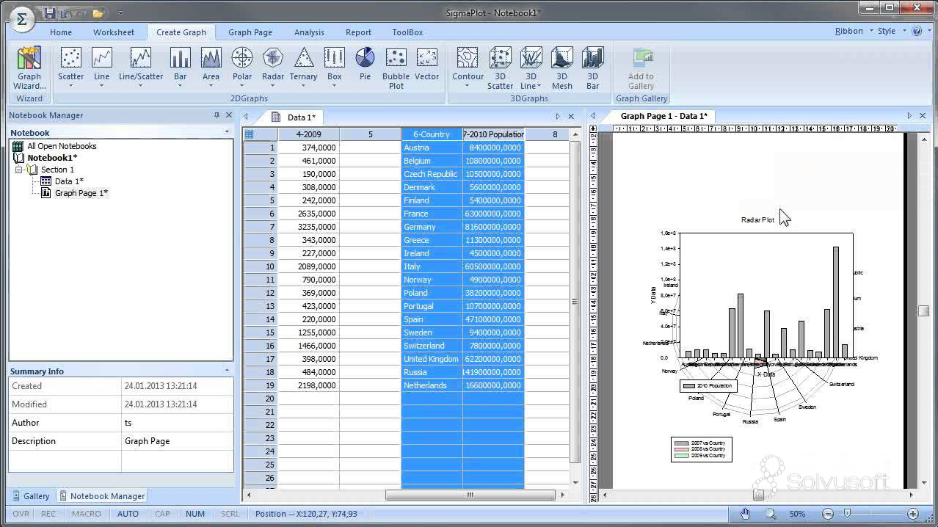Adjust the zoom slider in status bar

847,514
